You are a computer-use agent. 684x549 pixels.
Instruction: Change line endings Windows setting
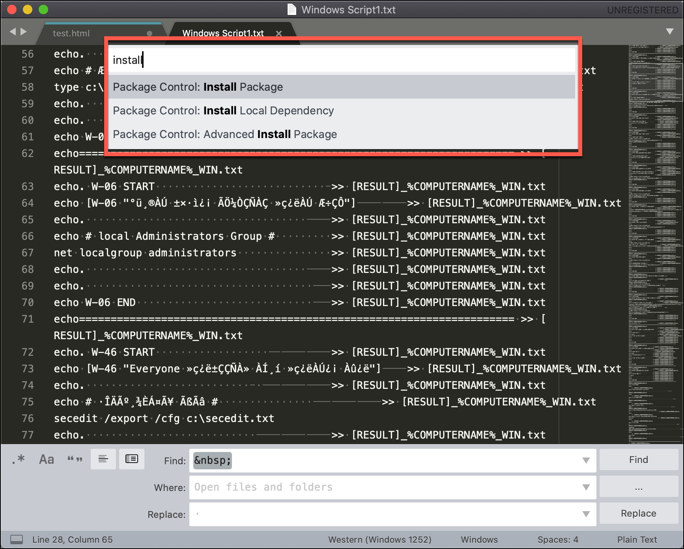coord(479,540)
